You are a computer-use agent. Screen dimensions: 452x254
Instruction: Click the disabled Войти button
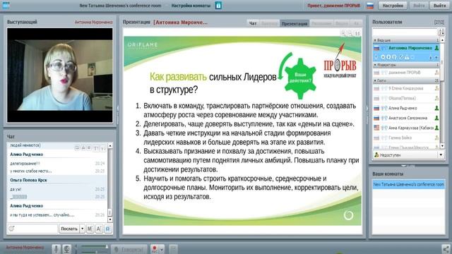419,6
